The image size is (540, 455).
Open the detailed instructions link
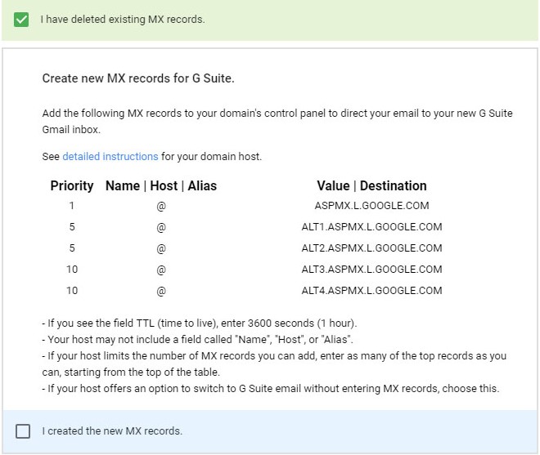110,157
